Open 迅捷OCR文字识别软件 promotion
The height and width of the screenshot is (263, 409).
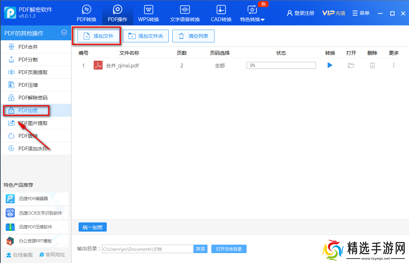click(36, 213)
